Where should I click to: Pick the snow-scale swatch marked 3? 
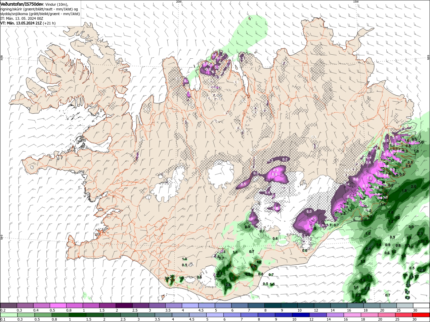tap(157, 306)
